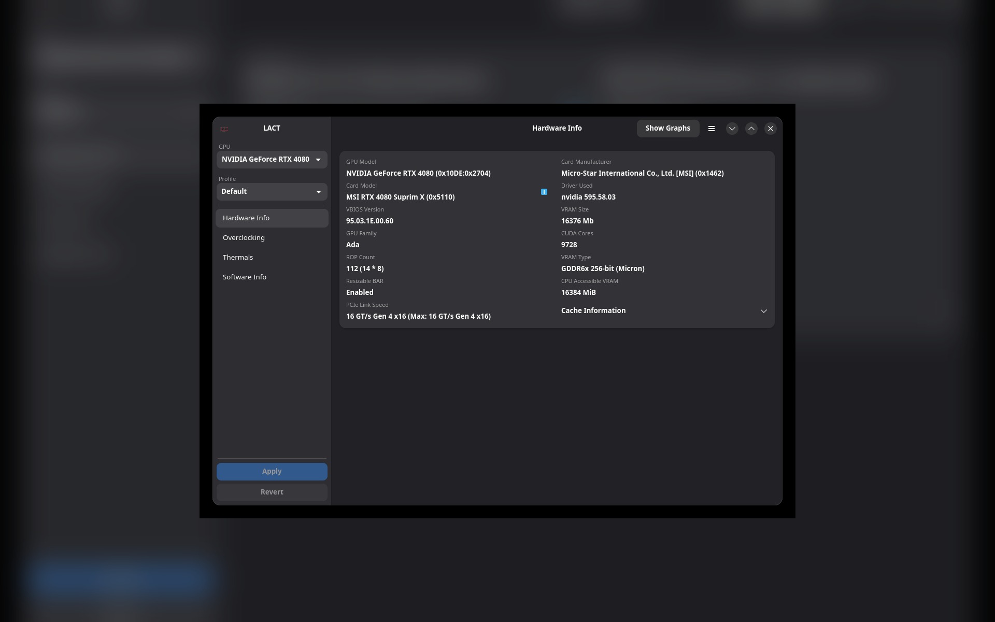Open the Software Info page

(x=272, y=277)
